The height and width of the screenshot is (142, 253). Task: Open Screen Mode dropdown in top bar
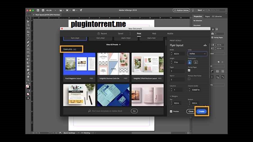(x=68, y=10)
